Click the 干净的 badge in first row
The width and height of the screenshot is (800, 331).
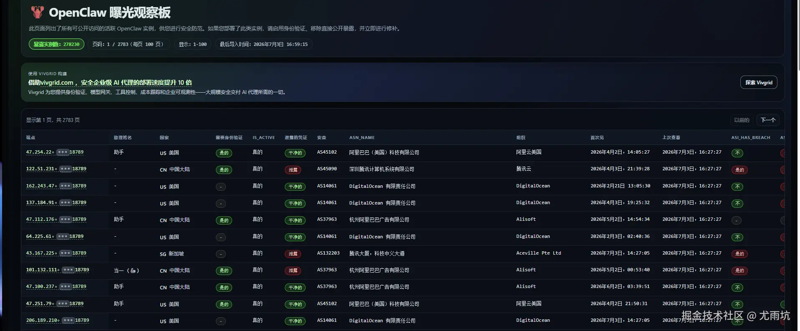click(x=295, y=153)
